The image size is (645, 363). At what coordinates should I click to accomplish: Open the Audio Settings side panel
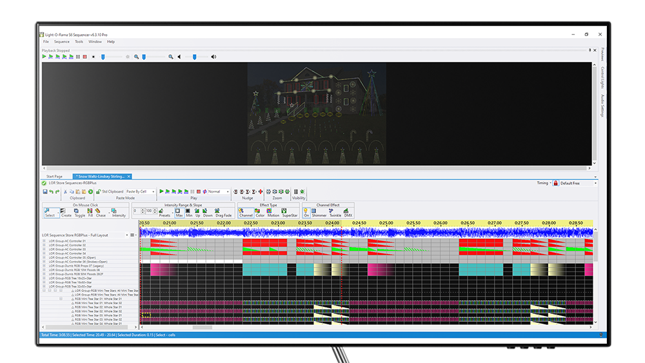point(602,106)
